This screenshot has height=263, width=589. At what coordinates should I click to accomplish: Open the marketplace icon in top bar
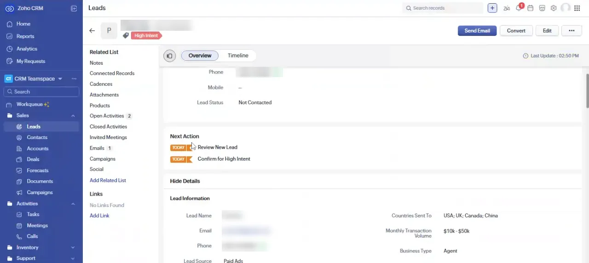click(542, 8)
